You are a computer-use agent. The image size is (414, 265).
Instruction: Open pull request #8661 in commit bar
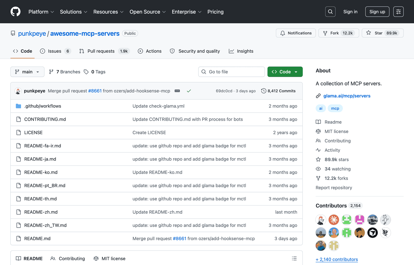(x=95, y=91)
